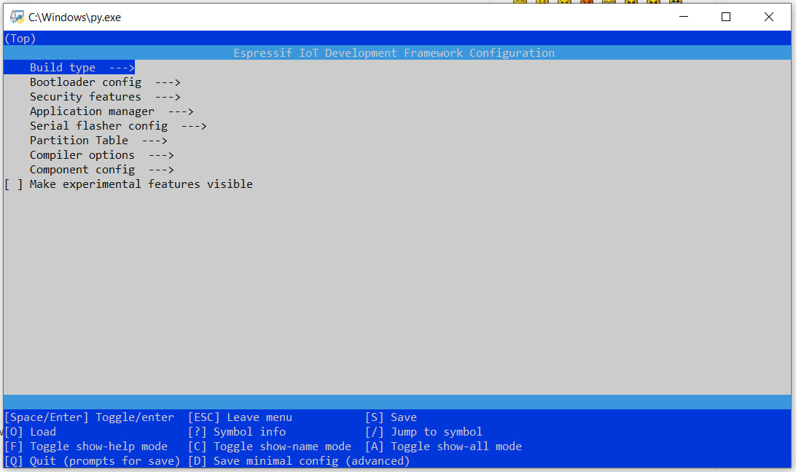This screenshot has width=796, height=472.
Task: Click the (Top) path indicator
Action: (20, 39)
